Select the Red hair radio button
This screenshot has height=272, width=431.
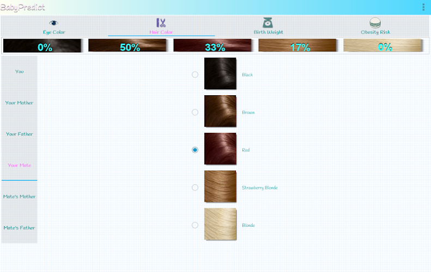[x=195, y=150]
